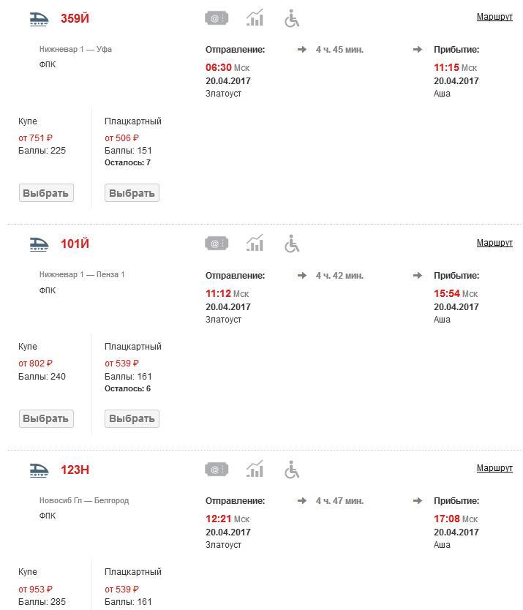Click the e-ticket icon for train 123Н
The width and height of the screenshot is (523, 610).
coord(217,470)
